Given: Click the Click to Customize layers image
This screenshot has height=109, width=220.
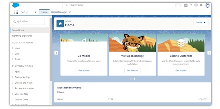Looking at the screenshot, I should (181, 43).
